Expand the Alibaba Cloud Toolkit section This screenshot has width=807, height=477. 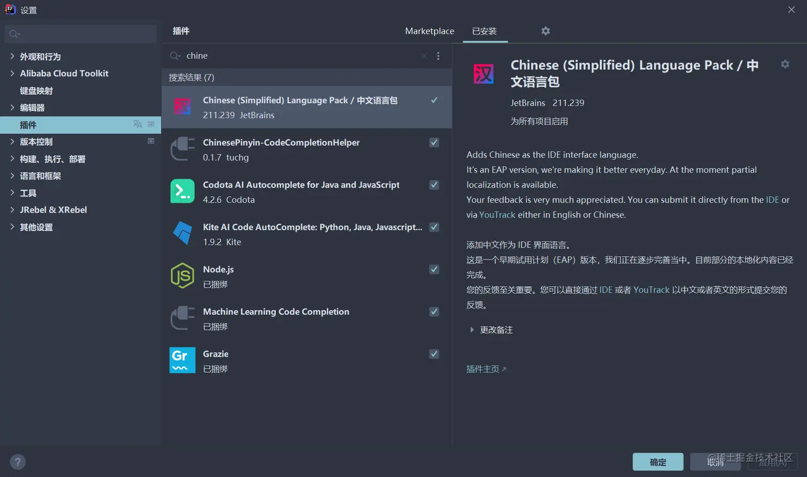12,73
